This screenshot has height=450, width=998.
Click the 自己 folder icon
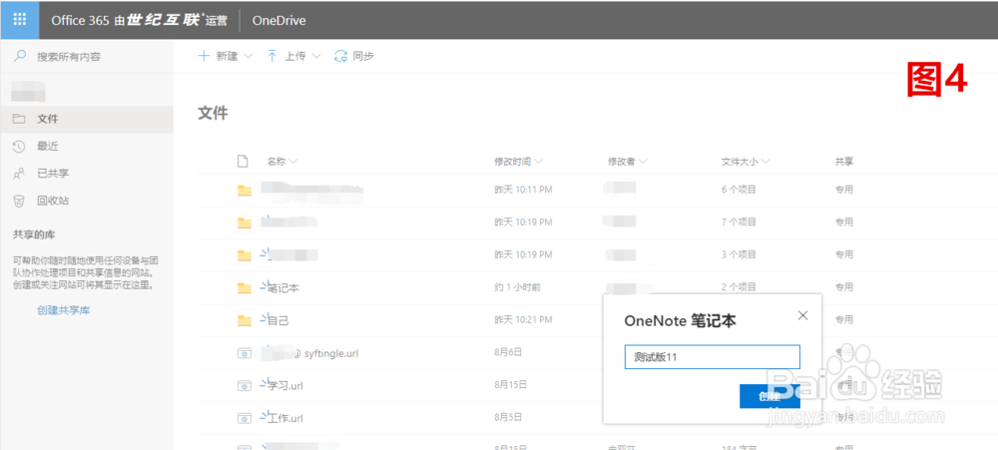(245, 320)
